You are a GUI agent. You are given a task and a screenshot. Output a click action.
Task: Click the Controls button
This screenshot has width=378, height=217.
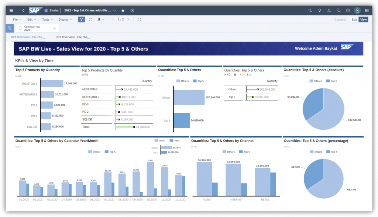pyautogui.click(x=340, y=20)
